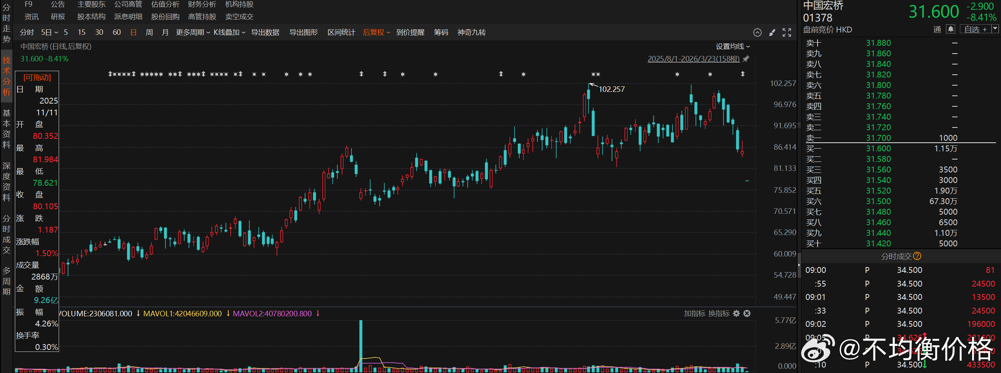This screenshot has width=1001, height=373.
Task: Click 神奇九转 indicator button
Action: 472,32
